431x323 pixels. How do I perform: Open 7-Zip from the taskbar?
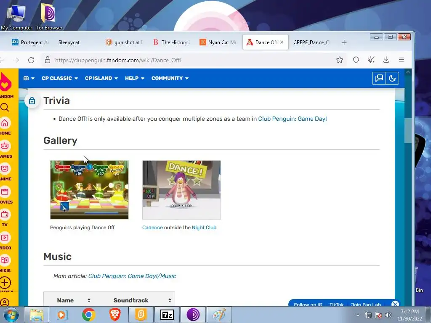[167, 315]
